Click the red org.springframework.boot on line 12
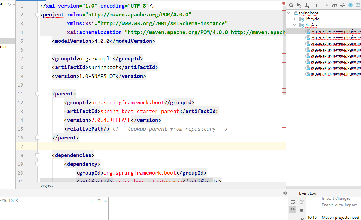Image resolution: width=361 pixels, height=220 pixels. pyautogui.click(x=127, y=103)
